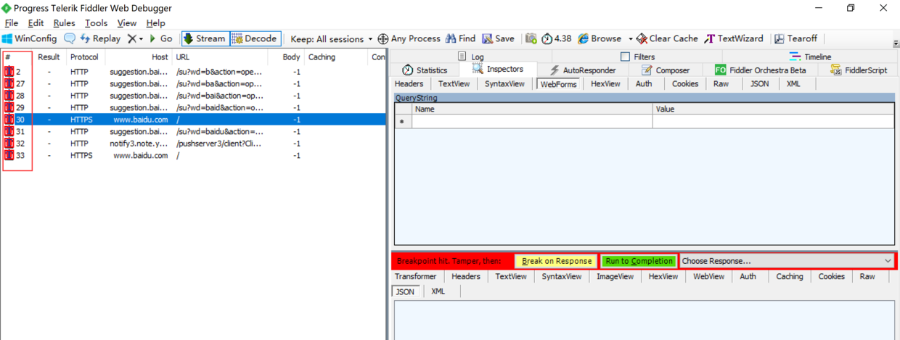This screenshot has width=900, height=340.
Task: Open the File menu
Action: click(x=12, y=23)
